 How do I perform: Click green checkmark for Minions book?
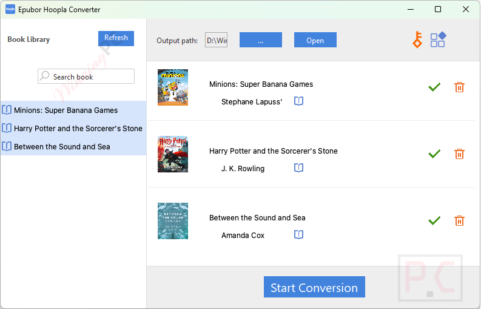coord(434,87)
